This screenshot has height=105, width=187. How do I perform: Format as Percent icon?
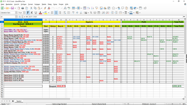point(91,13)
